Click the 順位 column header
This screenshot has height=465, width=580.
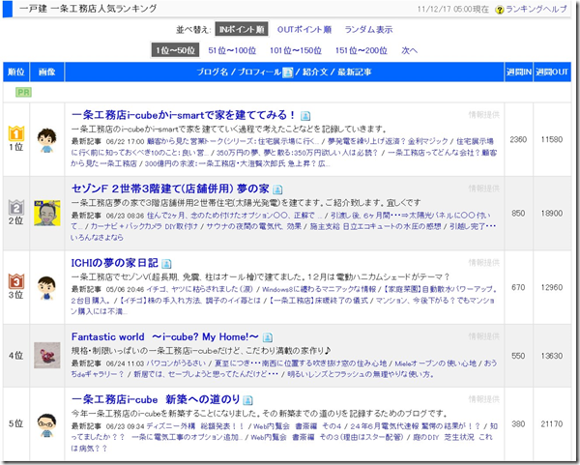15,72
